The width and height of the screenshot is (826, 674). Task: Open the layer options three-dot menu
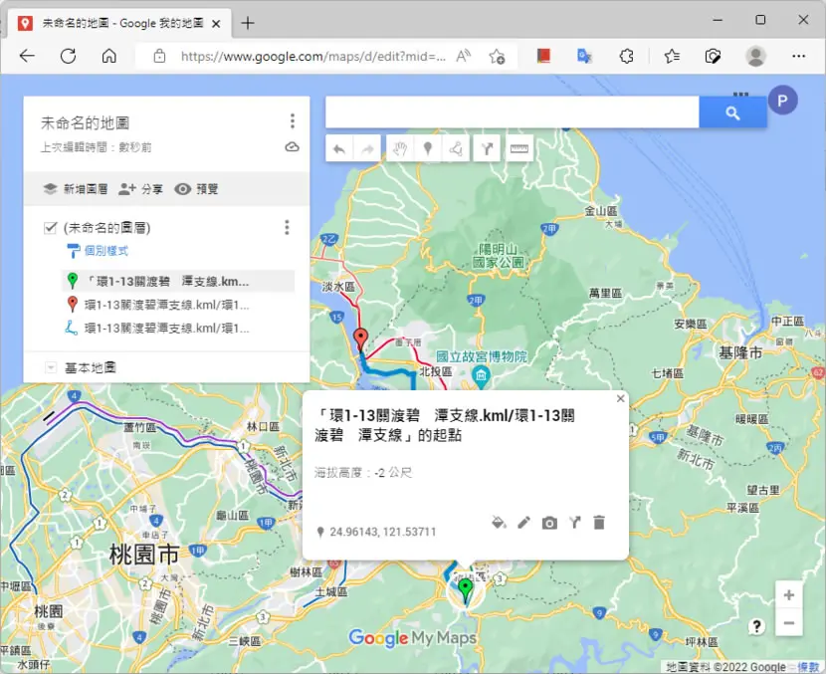pyautogui.click(x=287, y=227)
